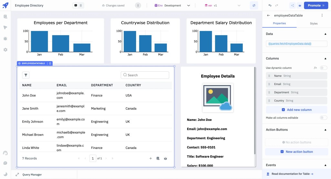331x179 pixels.
Task: Switch to mobile layout view
Action: tap(80, 5)
